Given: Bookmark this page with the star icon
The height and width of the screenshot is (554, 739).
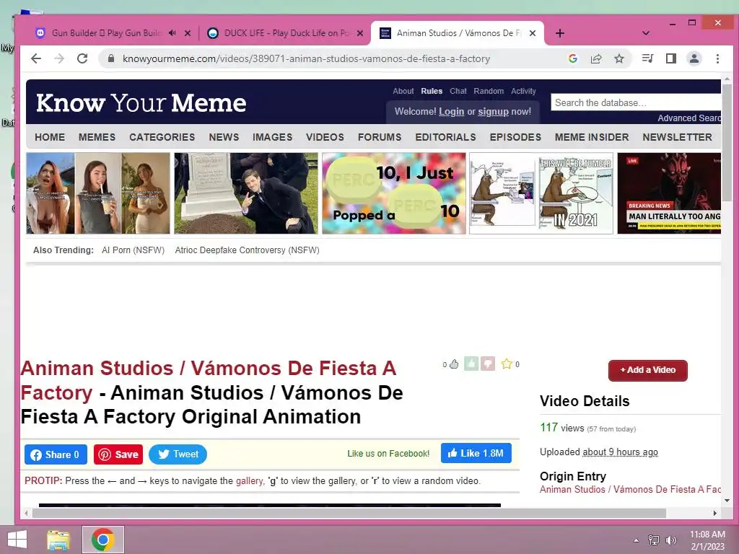Looking at the screenshot, I should coord(619,58).
